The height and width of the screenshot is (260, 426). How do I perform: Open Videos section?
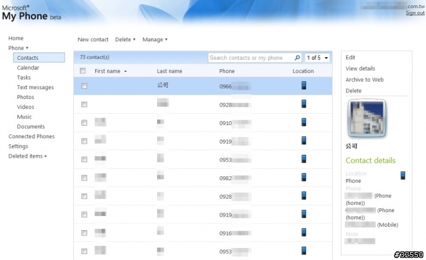(x=25, y=107)
